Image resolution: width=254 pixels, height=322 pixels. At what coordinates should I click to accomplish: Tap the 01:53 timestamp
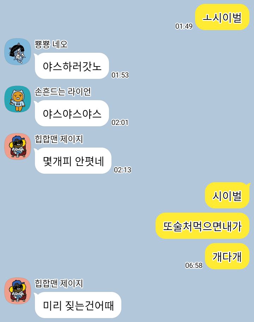pyautogui.click(x=120, y=75)
